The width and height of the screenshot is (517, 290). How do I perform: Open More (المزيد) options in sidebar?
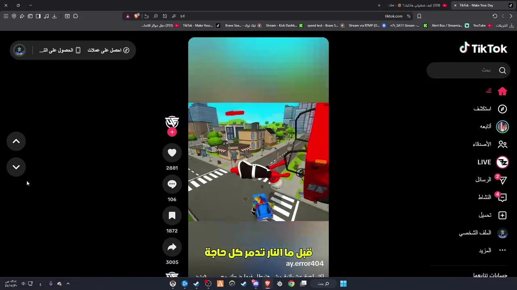[x=492, y=251]
